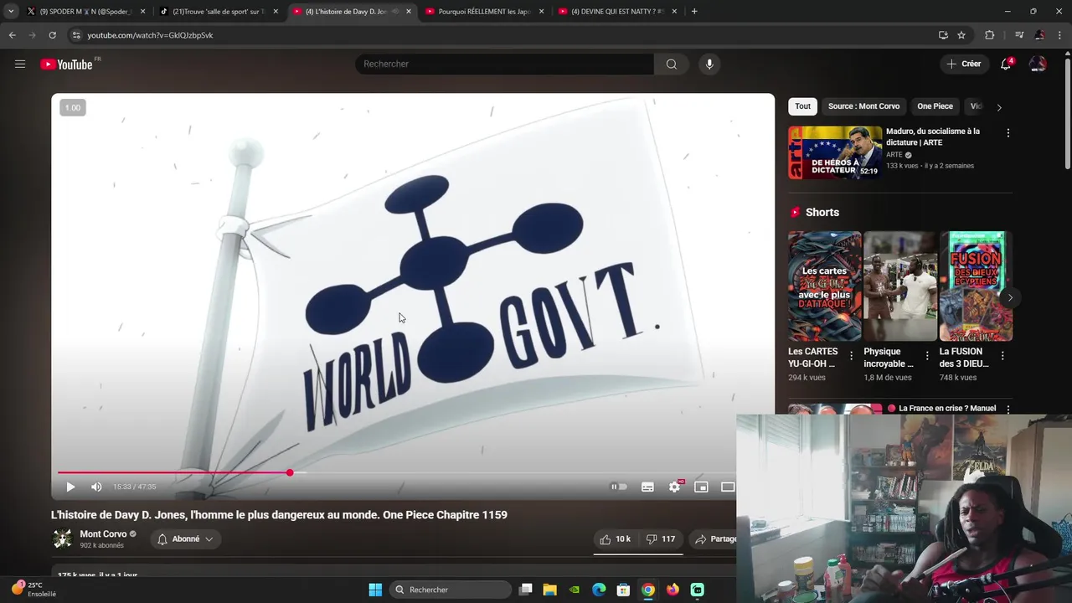1072x603 pixels.
Task: Click the 1.00 playback speed badge
Action: (73, 107)
